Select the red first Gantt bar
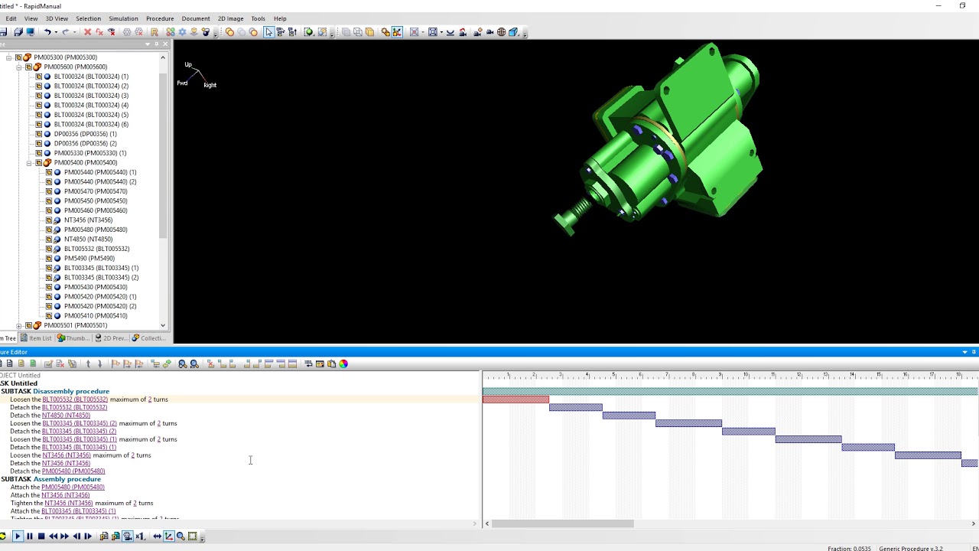979x551 pixels. tap(516, 399)
